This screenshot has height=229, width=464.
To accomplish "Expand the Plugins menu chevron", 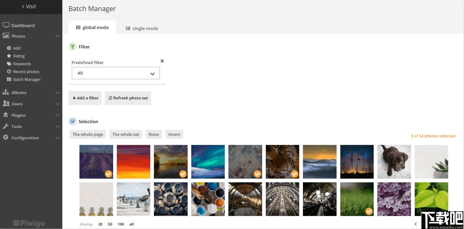I will tap(58, 115).
